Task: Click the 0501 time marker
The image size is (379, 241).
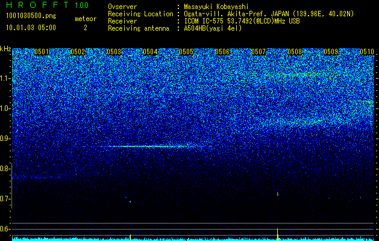Action: point(42,52)
